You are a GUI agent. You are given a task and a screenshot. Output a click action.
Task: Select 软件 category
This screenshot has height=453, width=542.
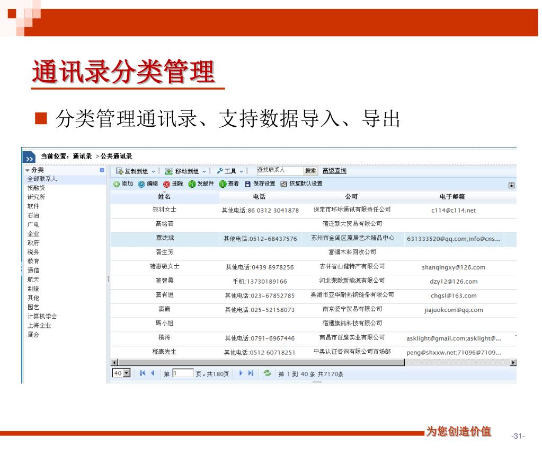pos(33,206)
